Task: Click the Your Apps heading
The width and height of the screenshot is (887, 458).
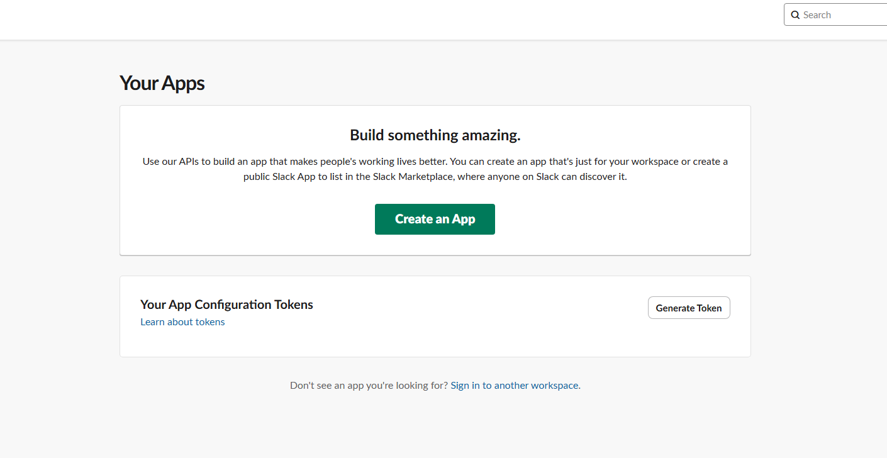Action: coord(162,83)
